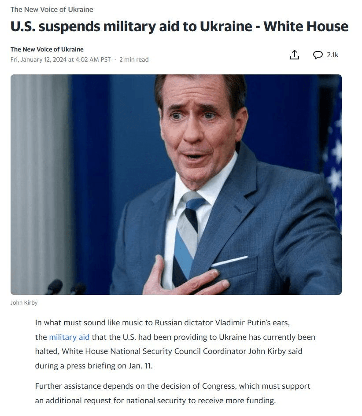Click the article headline about suspended military aid
The image size is (362, 416).
click(x=179, y=26)
